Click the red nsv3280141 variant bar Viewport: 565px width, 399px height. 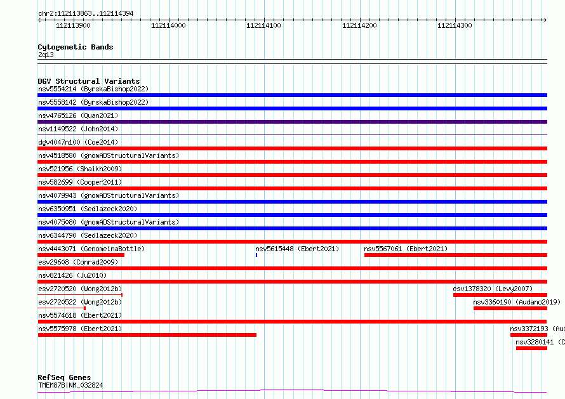pyautogui.click(x=531, y=348)
